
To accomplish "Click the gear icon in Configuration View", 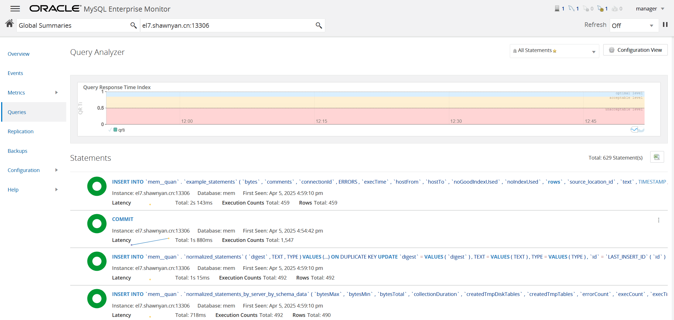I will pyautogui.click(x=611, y=50).
